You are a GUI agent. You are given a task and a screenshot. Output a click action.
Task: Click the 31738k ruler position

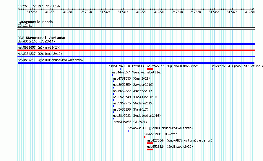250,12
